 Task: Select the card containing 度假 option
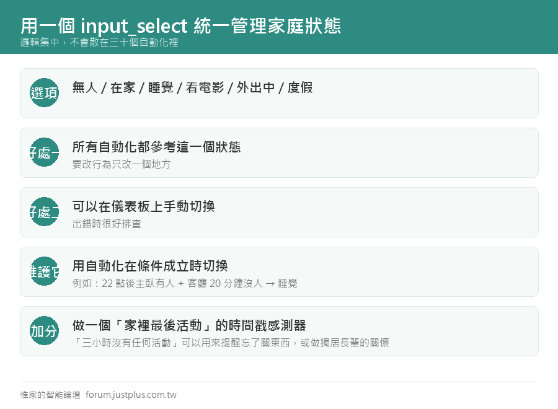tap(279, 93)
